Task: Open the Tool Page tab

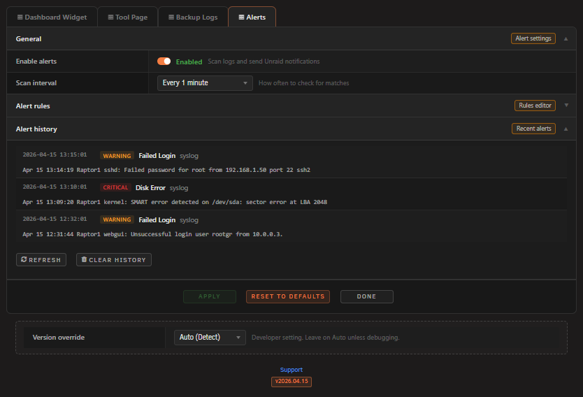Action: (127, 17)
